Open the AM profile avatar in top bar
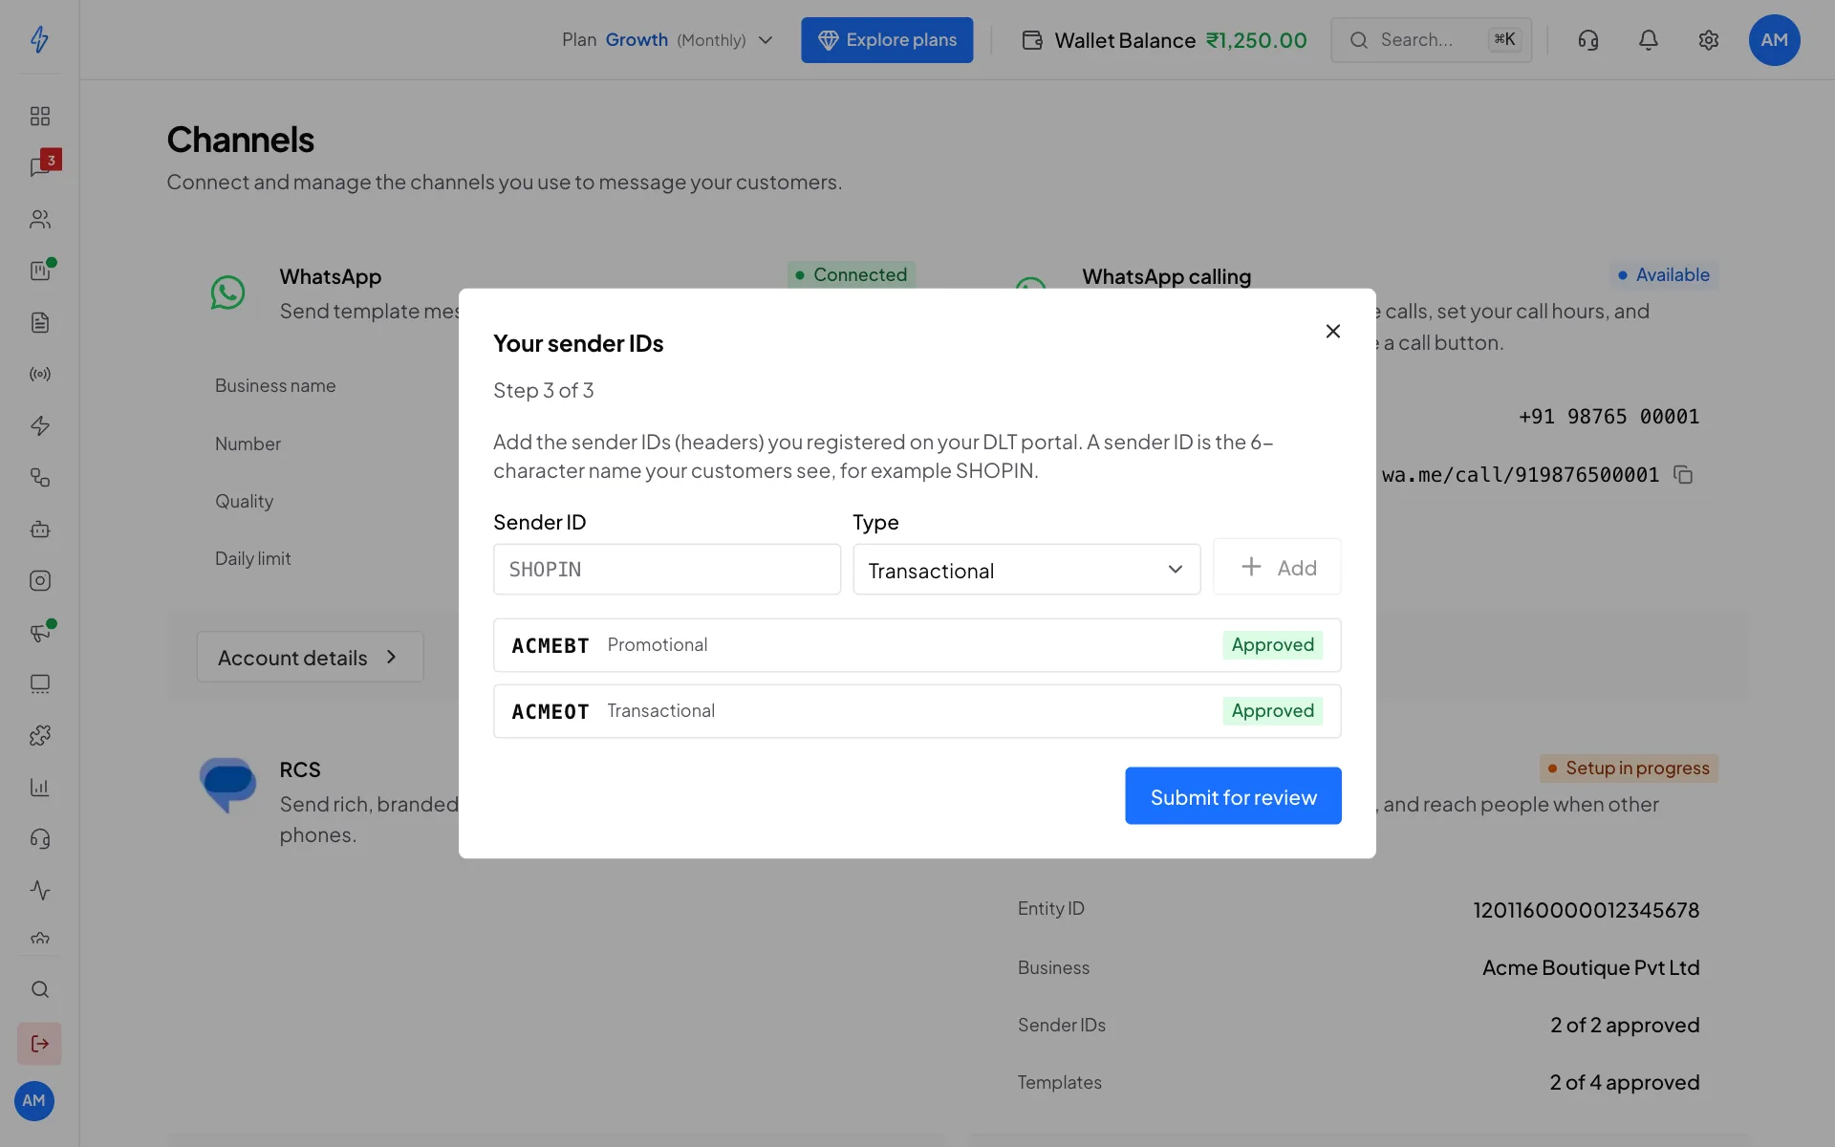 pos(1775,40)
